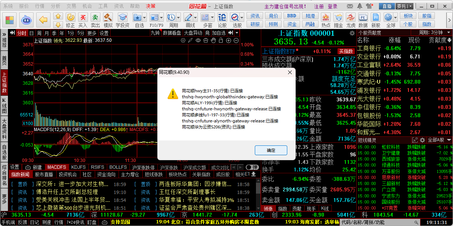Expand the 自选 dropdown arrow

(144, 17)
